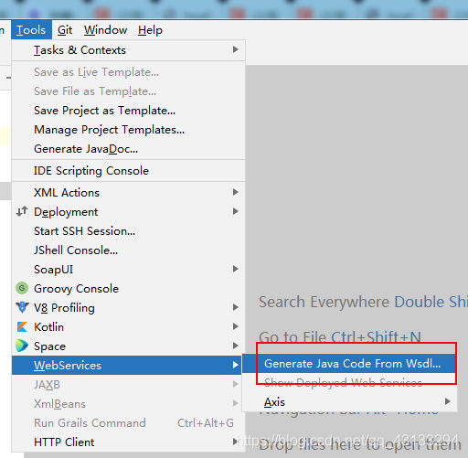468x458 pixels.
Task: Expand the Tasks & Contexts arrow
Action: pyautogui.click(x=235, y=49)
